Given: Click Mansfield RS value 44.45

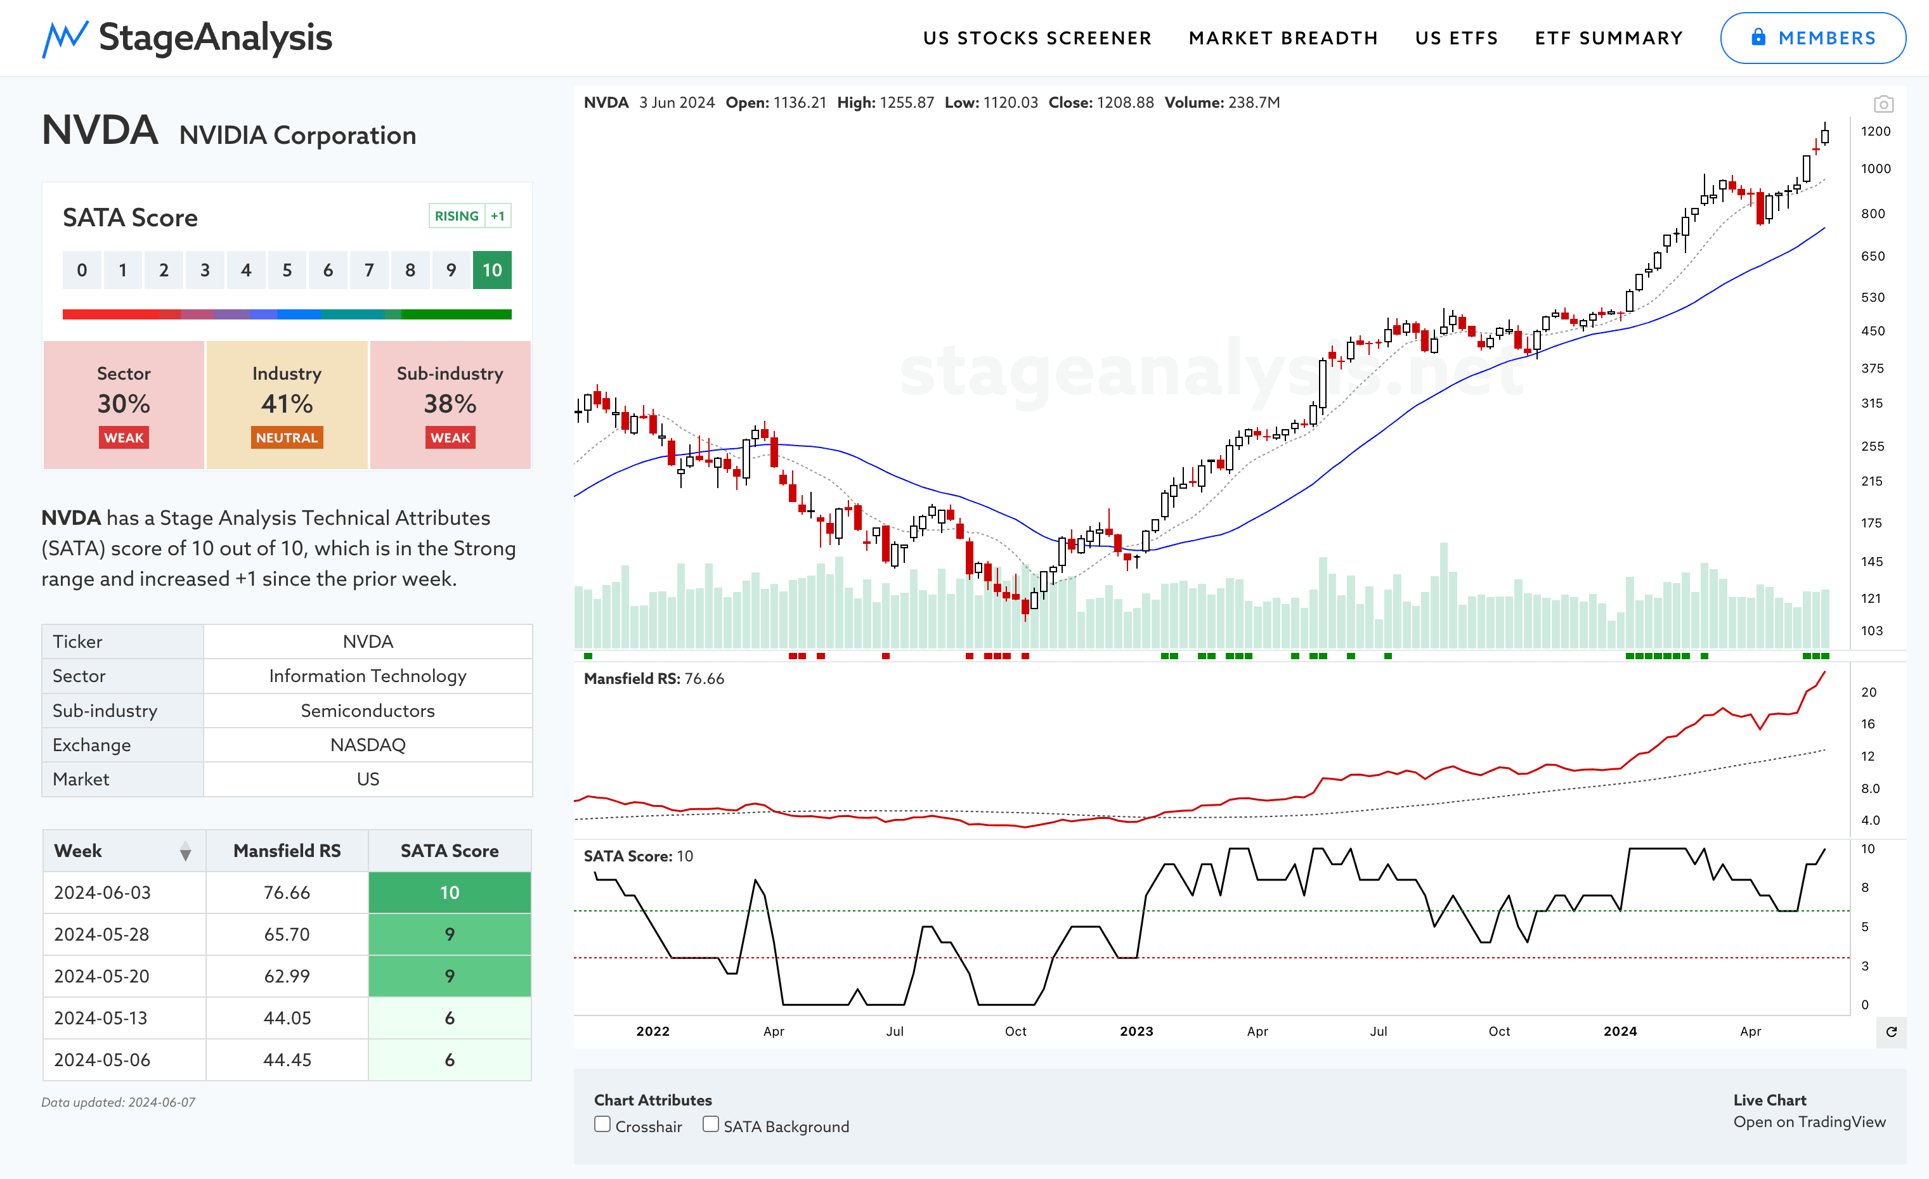Looking at the screenshot, I should click(287, 1060).
